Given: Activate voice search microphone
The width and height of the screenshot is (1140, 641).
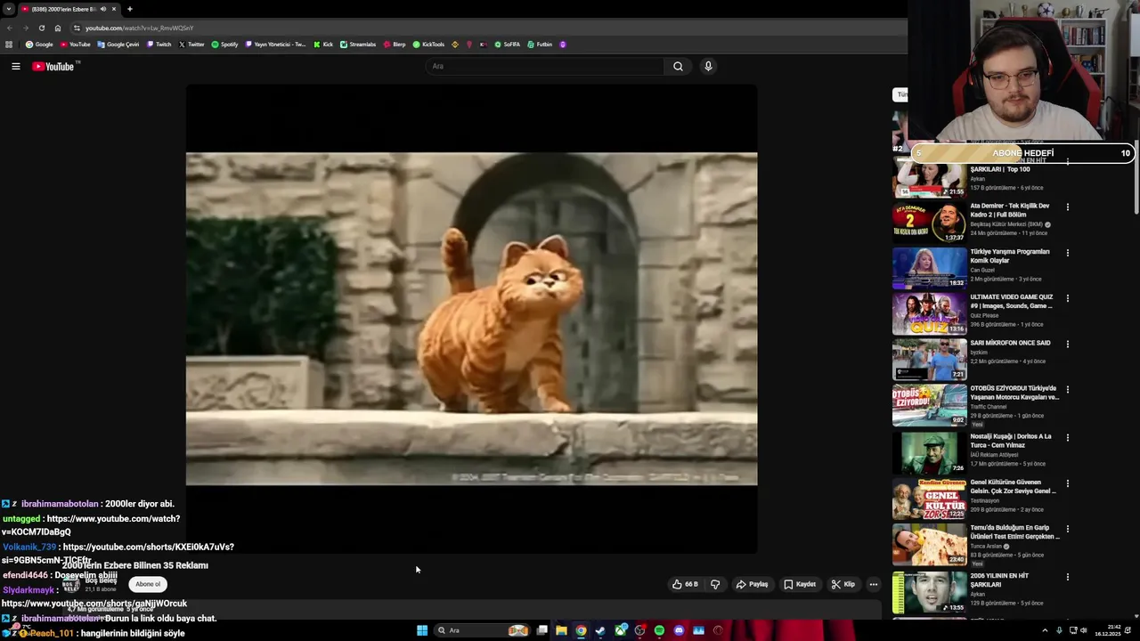Looking at the screenshot, I should click(708, 66).
